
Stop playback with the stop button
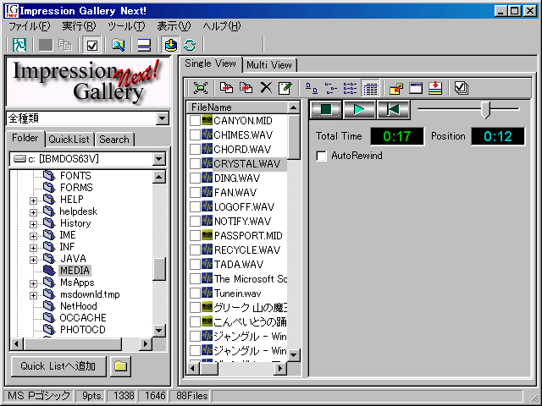[326, 110]
